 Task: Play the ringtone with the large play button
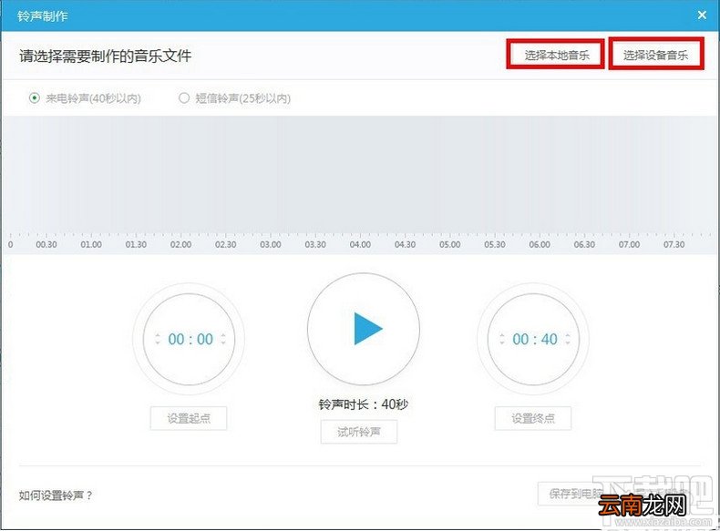[364, 329]
